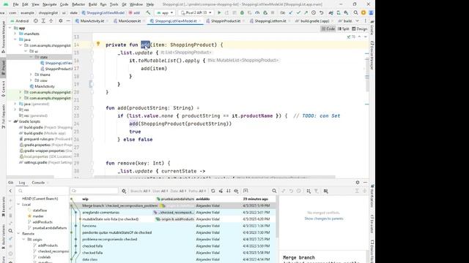469x263 pixels.
Task: Open the Refactor menu
Action: (x=78, y=4)
